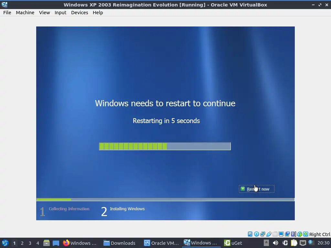Close the VirtualBox VM window

click(x=327, y=5)
